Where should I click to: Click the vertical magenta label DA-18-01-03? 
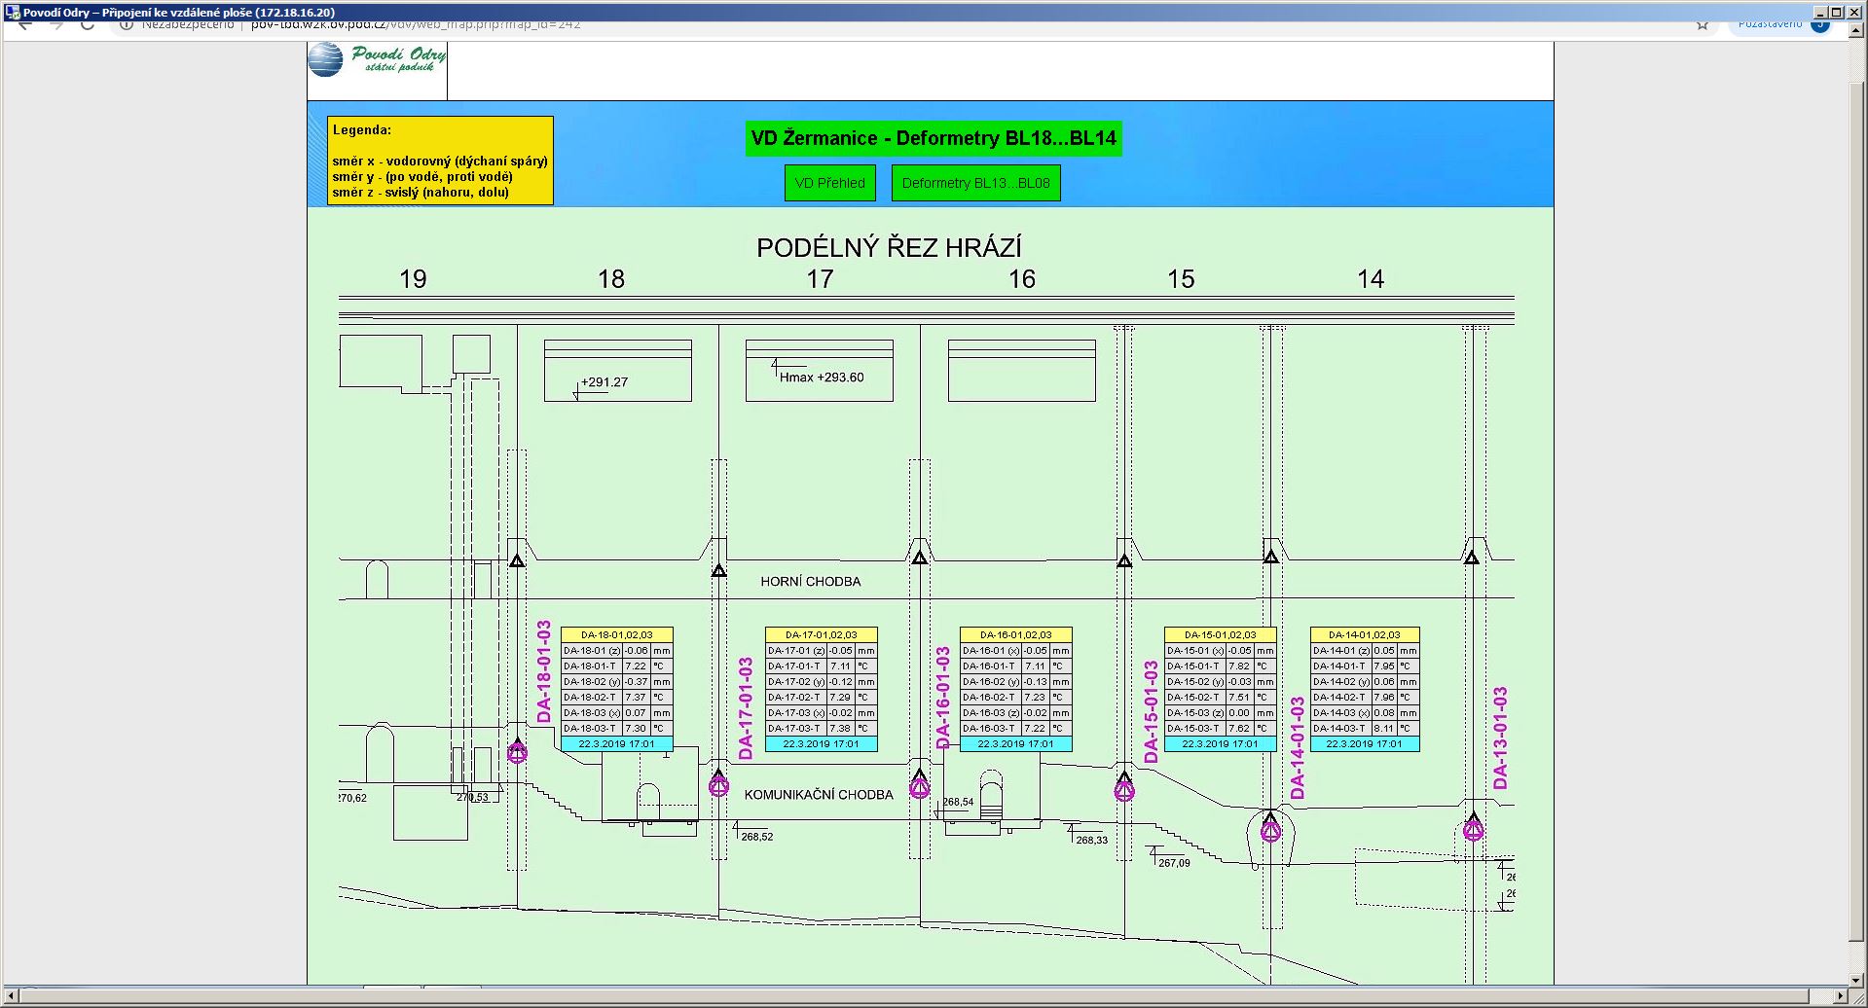tap(544, 671)
